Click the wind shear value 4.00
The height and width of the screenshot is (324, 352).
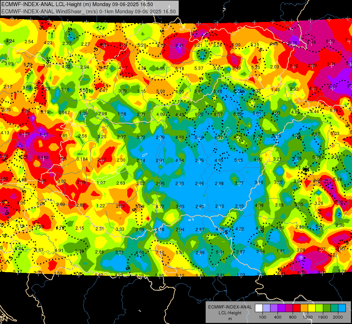coord(220,229)
